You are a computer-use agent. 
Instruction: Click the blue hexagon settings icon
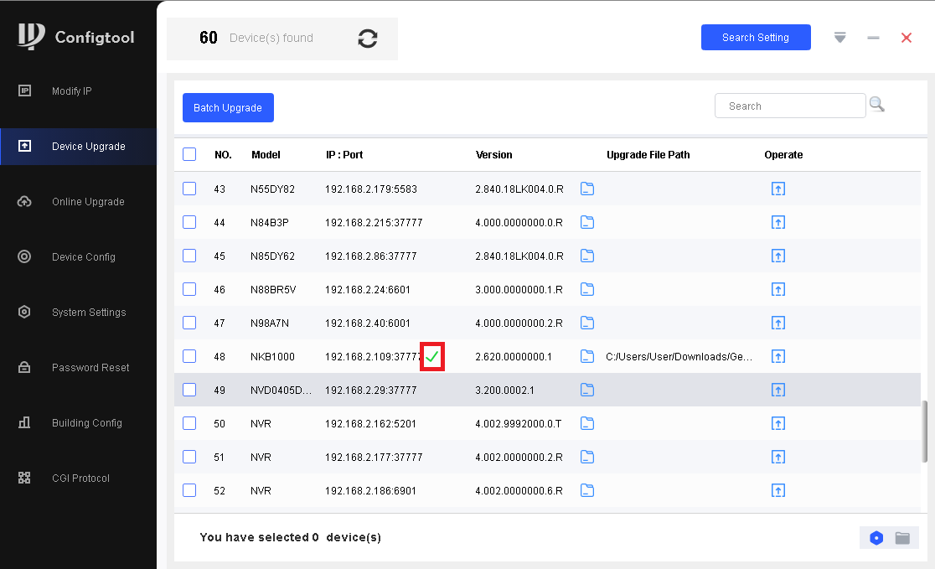click(x=876, y=538)
